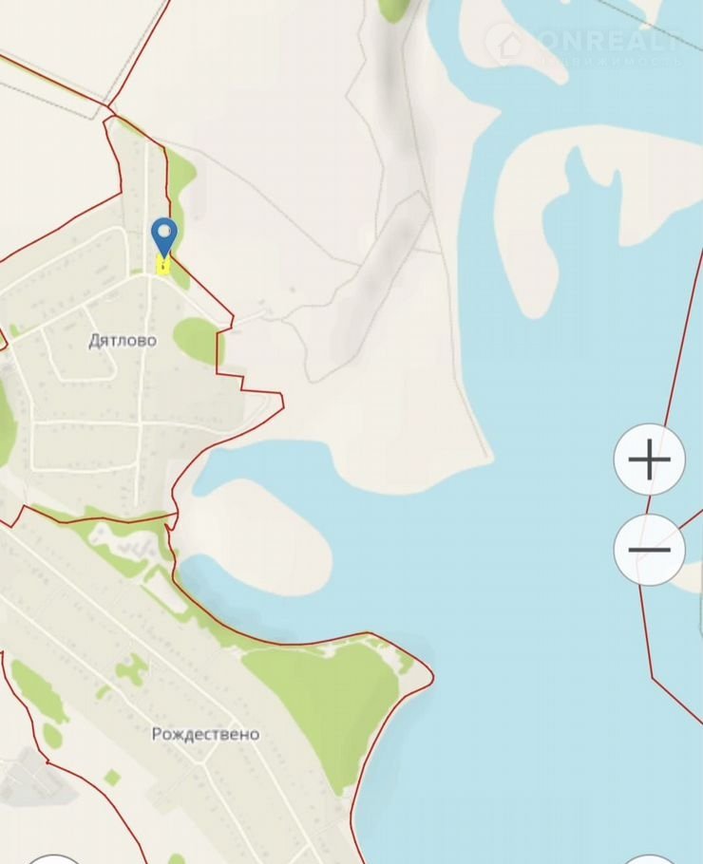The width and height of the screenshot is (703, 864).
Task: Click the oval green park east of the Дятлово label
Action: coord(196,341)
